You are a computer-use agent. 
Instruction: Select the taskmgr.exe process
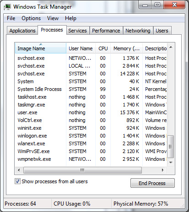[91, 105]
